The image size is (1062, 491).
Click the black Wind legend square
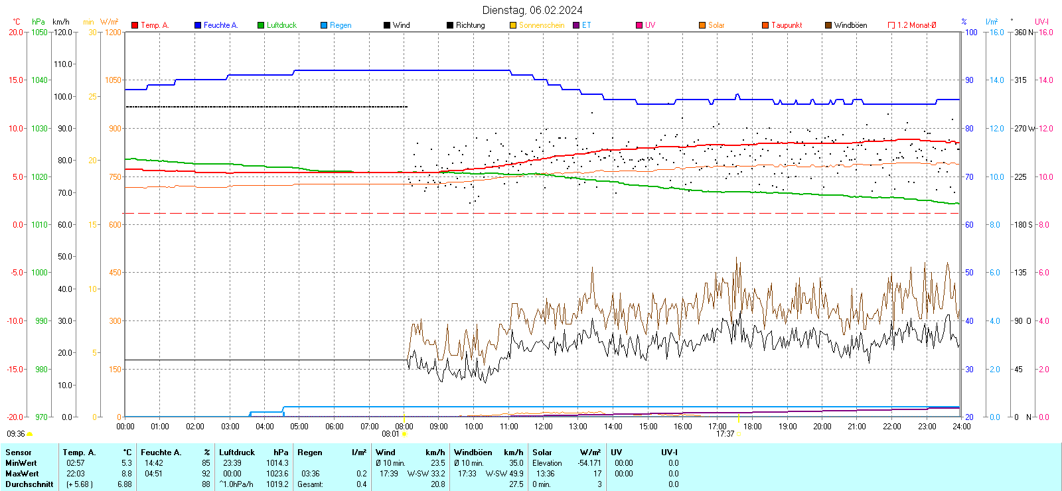pyautogui.click(x=387, y=25)
